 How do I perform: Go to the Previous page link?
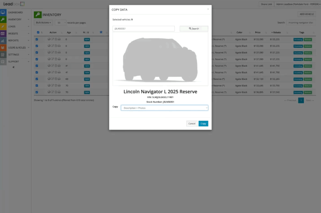point(290,100)
